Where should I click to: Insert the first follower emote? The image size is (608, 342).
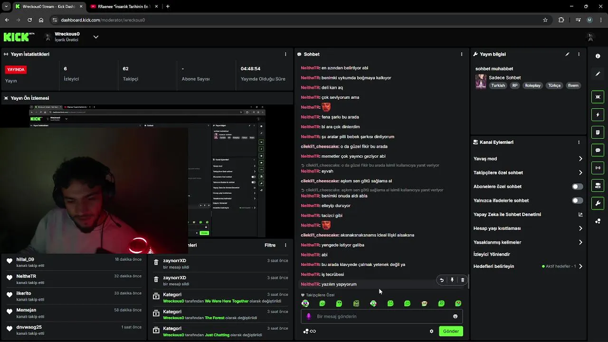pyautogui.click(x=305, y=303)
